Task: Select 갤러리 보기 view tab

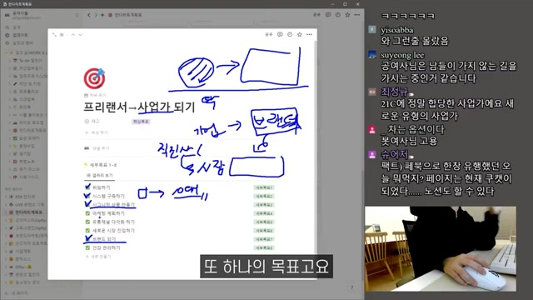Action: tap(100, 175)
